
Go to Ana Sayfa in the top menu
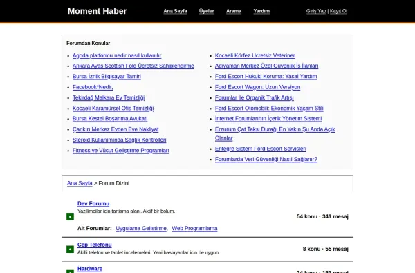(x=175, y=11)
